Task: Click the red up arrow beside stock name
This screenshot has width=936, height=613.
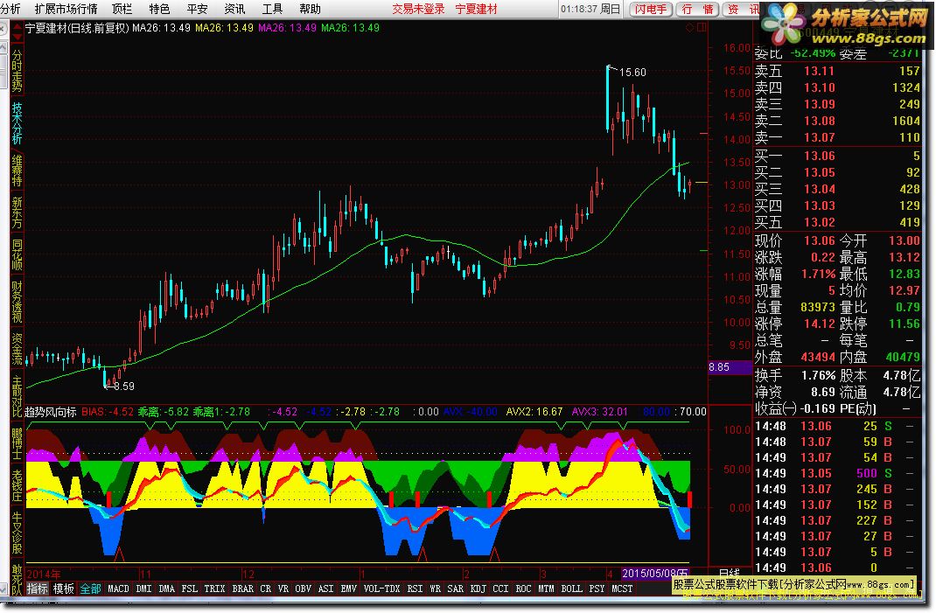Action: click(17, 25)
